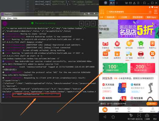159x121 pixels.
Task: Open the 淘宝头条 headline about 小米发布新品
Action: tap(136, 78)
